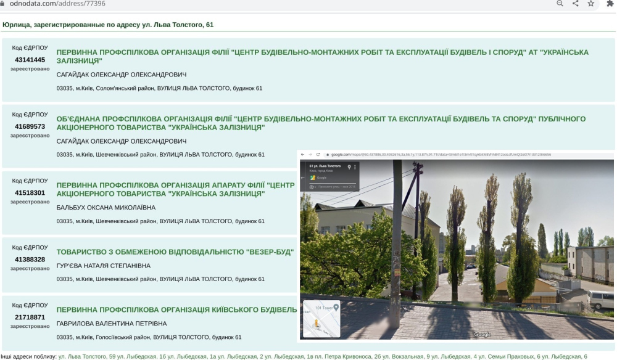617x360 pixels.
Task: Click the Street View back arrow
Action: 303,177
